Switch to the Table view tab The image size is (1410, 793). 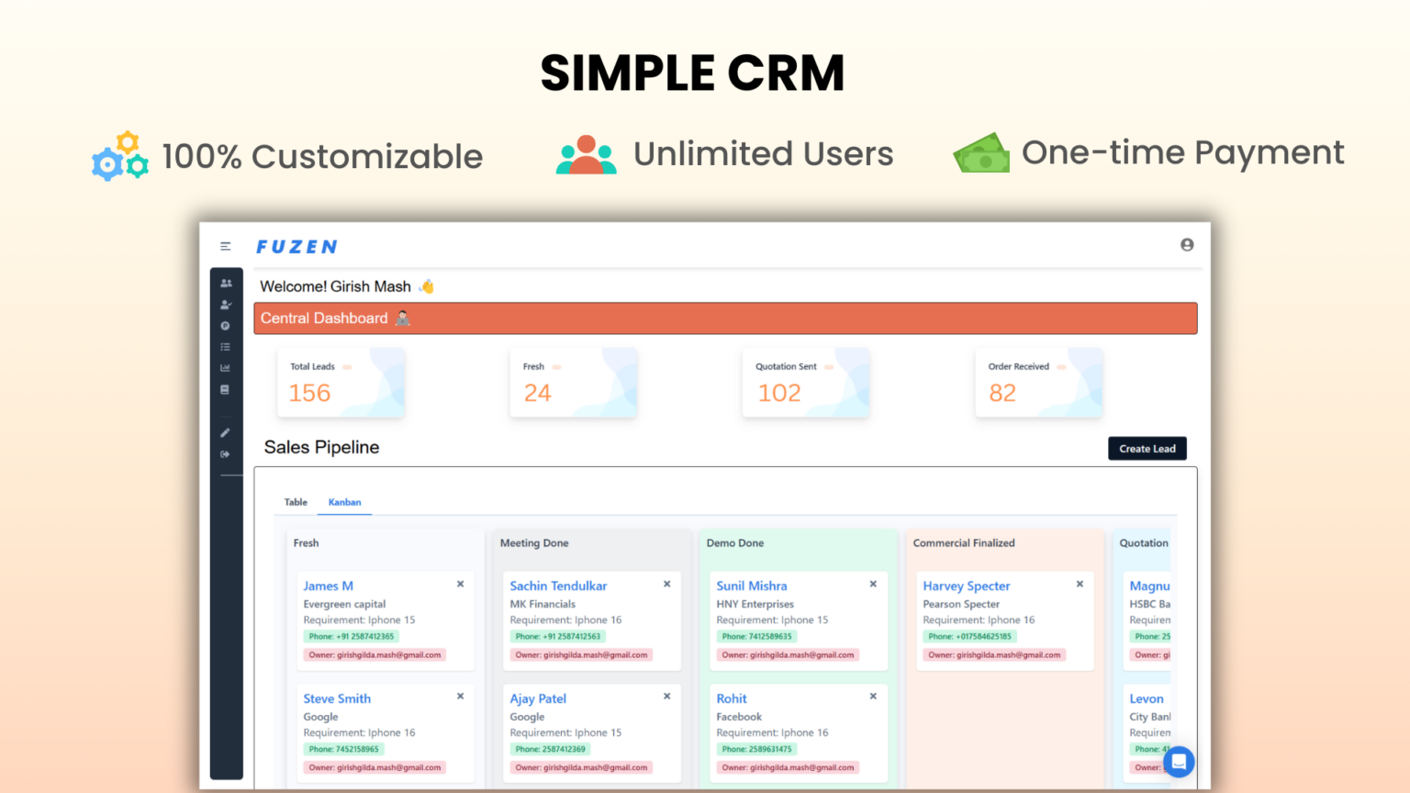(296, 502)
